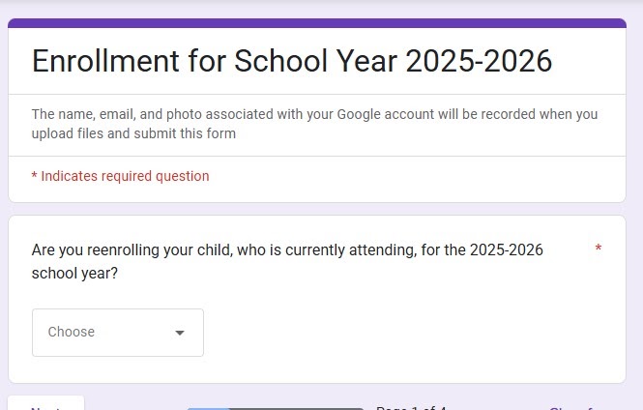Viewport: 643px width, 410px height.
Task: Click the "Enrollment for School Year" title
Action: click(x=215, y=61)
